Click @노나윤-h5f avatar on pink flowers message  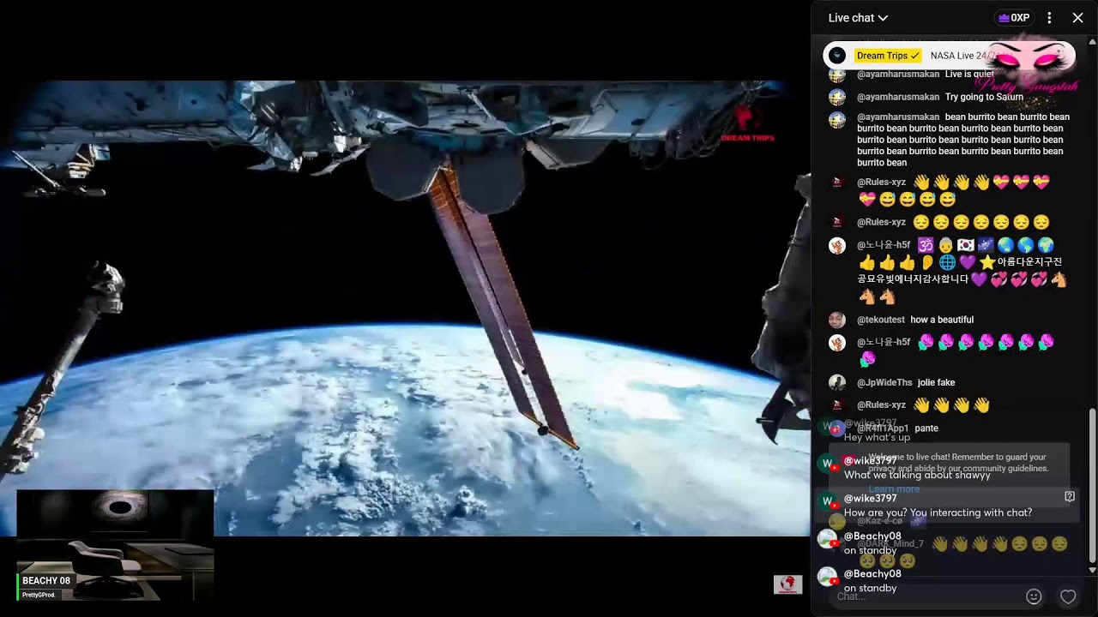pyautogui.click(x=837, y=343)
